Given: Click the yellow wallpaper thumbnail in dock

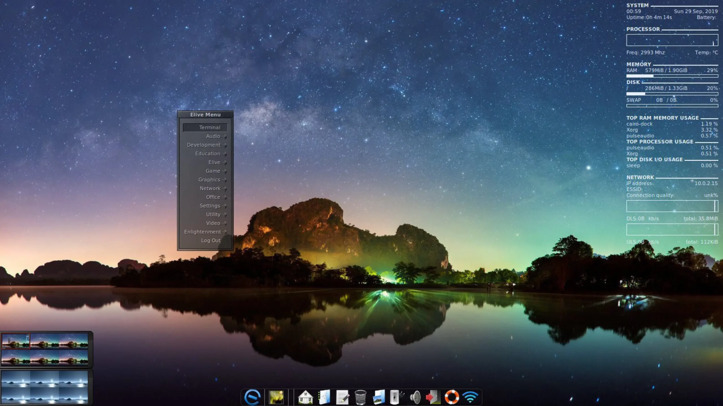Looking at the screenshot, I should click(x=276, y=397).
